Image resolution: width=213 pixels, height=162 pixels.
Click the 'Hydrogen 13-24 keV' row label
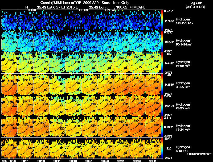click(x=183, y=128)
